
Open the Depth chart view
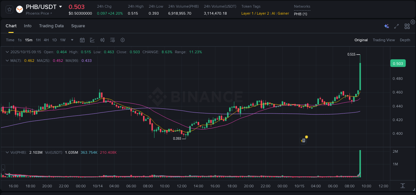point(405,40)
